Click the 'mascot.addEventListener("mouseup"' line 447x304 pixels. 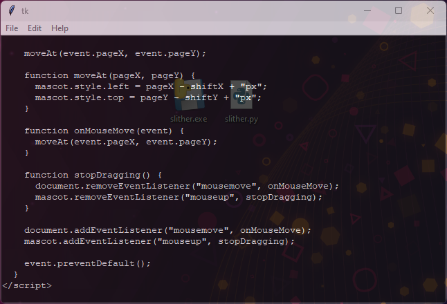click(x=159, y=241)
